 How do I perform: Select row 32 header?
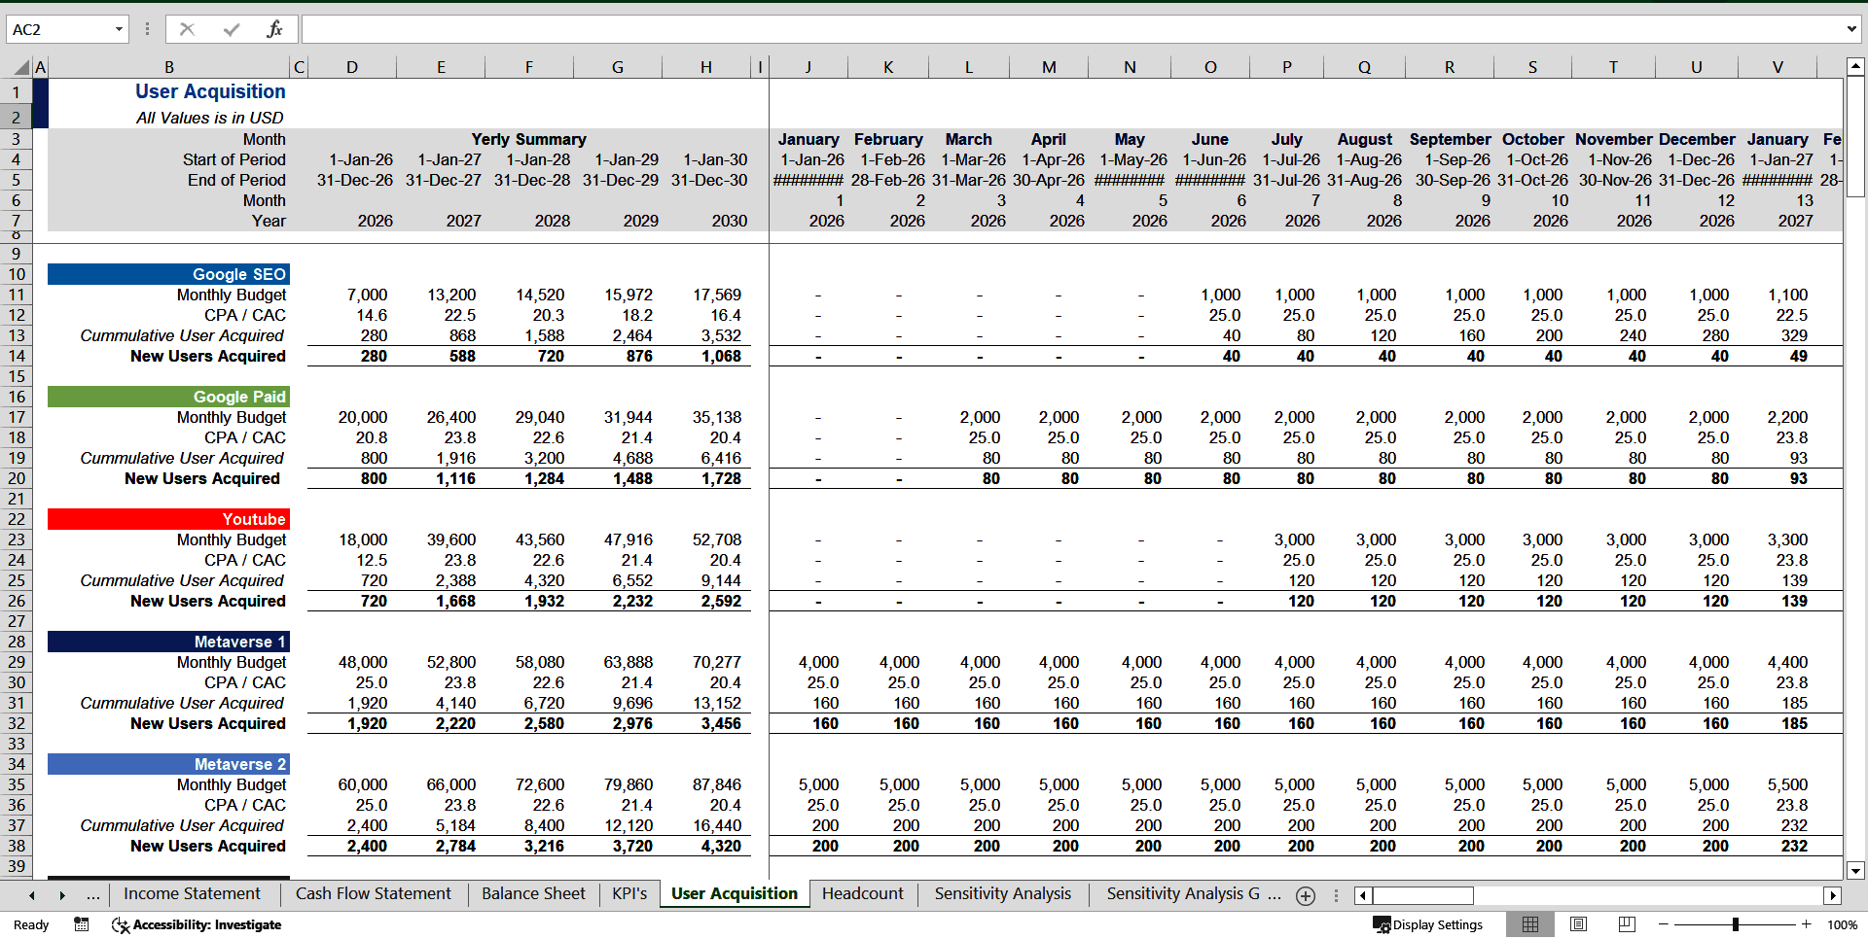coord(17,723)
